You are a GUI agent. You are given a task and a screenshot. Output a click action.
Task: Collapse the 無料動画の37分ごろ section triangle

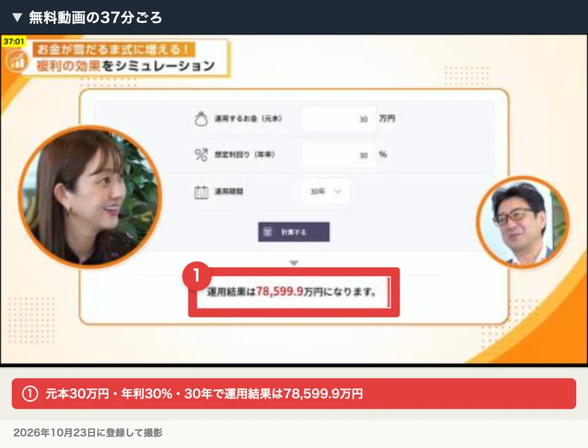point(17,17)
